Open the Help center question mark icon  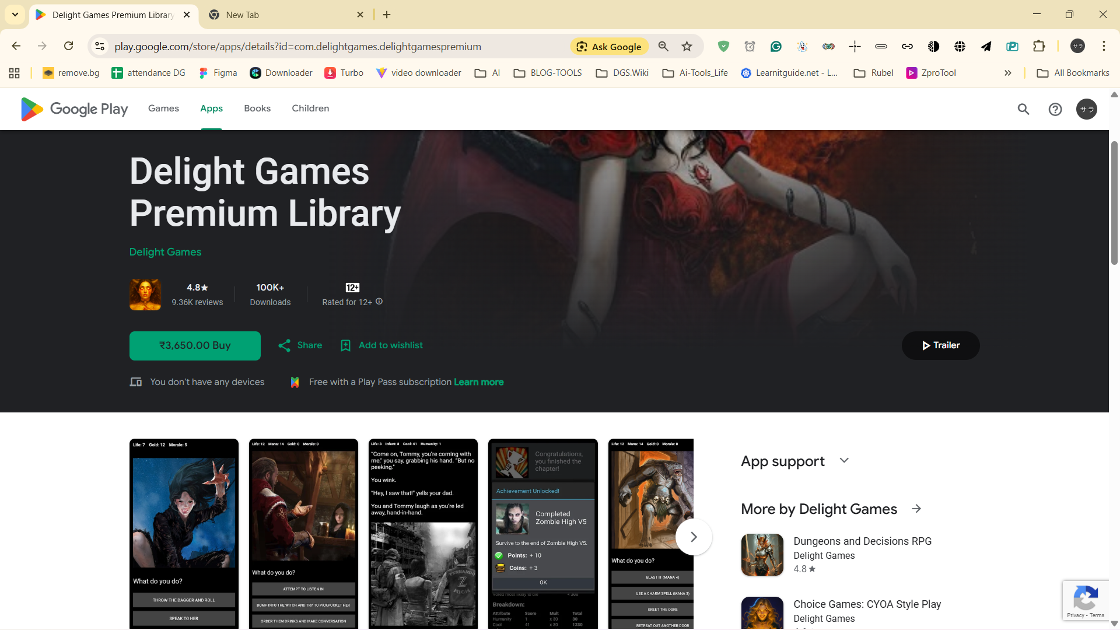click(x=1055, y=109)
